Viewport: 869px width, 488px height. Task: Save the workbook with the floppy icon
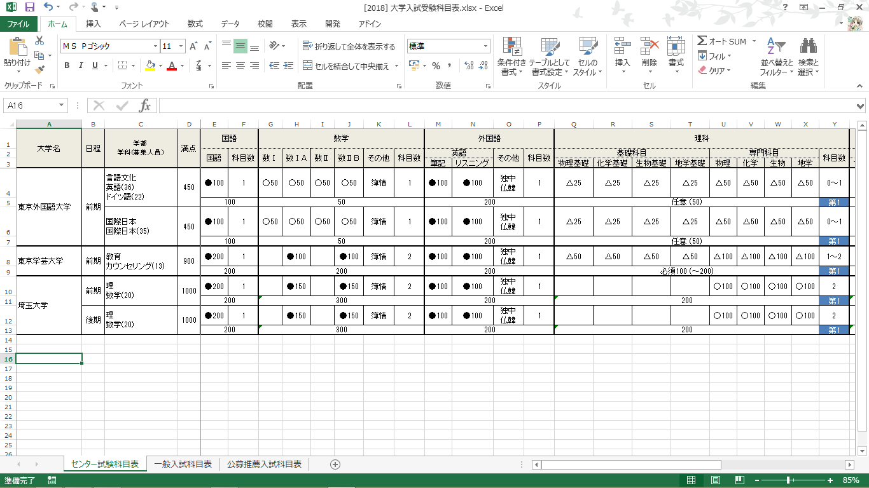[x=29, y=8]
